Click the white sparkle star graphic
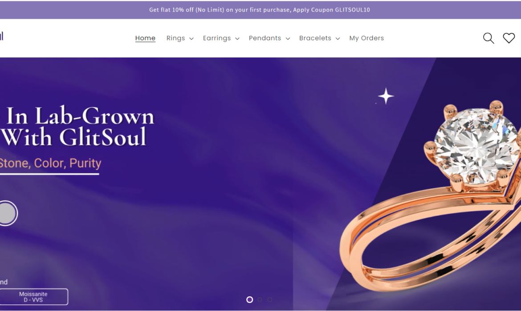Image resolution: width=521 pixels, height=311 pixels. click(386, 96)
